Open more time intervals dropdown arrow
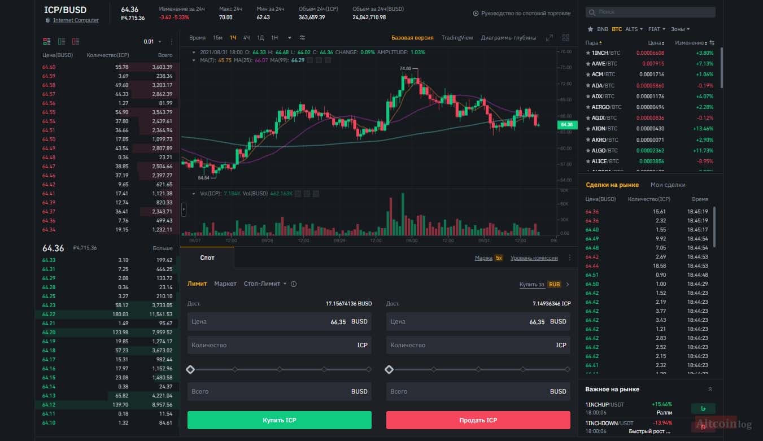 [x=290, y=38]
